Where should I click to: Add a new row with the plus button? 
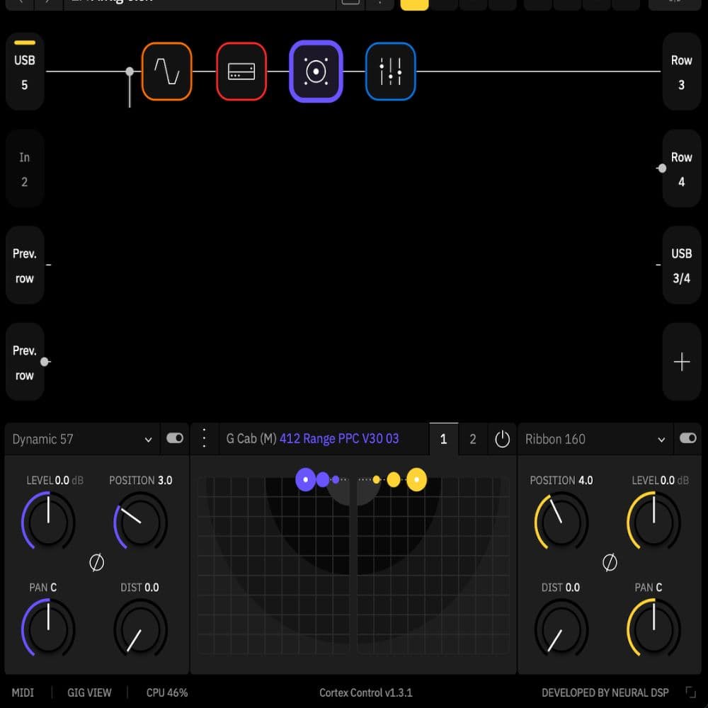681,362
